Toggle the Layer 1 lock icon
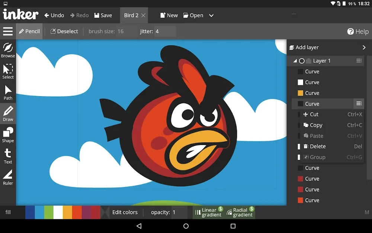This screenshot has height=233, width=372. pyautogui.click(x=308, y=61)
